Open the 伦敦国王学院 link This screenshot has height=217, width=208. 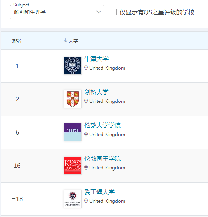(102, 159)
